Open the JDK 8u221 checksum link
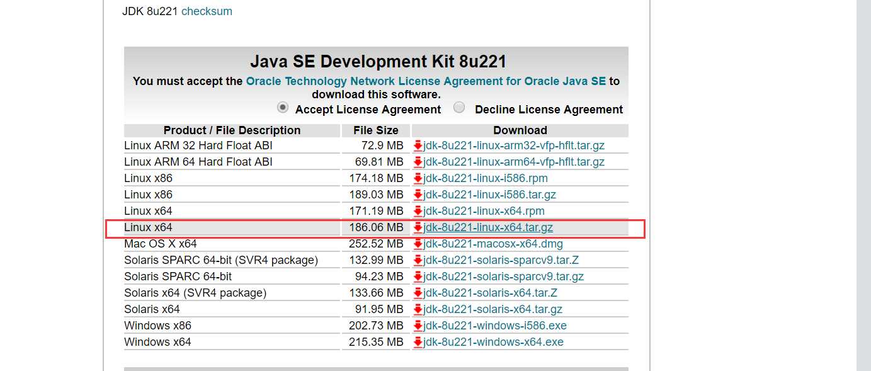 207,11
